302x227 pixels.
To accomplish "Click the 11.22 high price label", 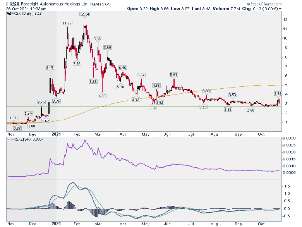I will tap(67, 23).
